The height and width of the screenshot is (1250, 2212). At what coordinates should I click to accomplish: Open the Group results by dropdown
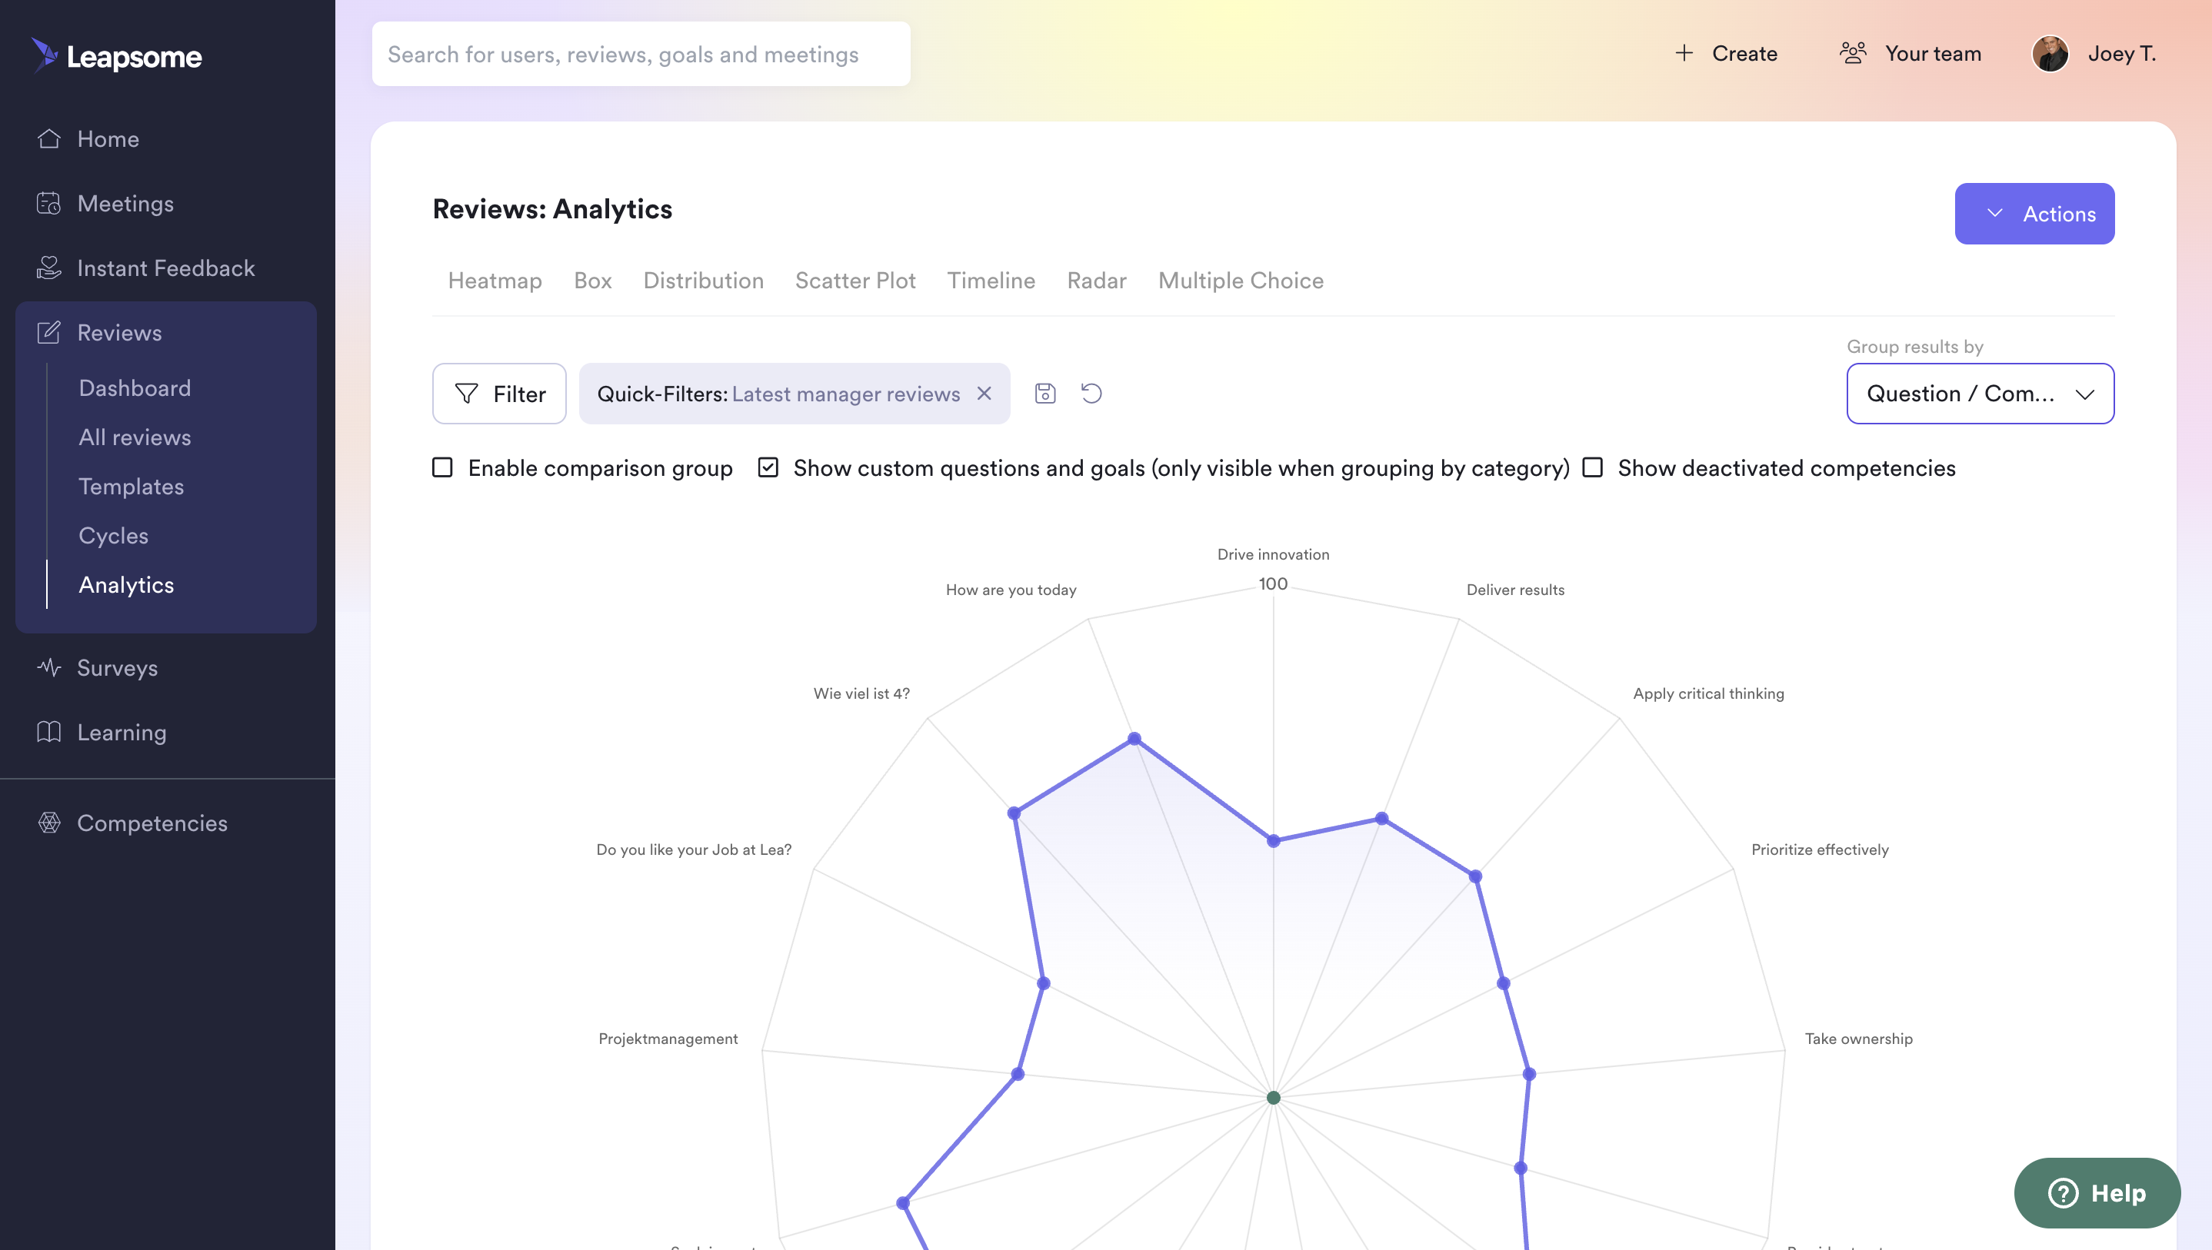pos(1980,393)
